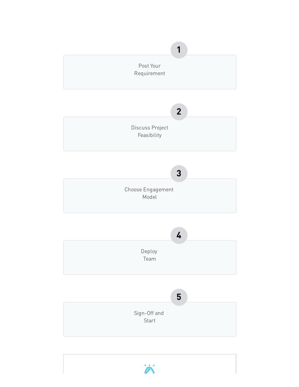Select the Sign-Off and Start card
Viewport: 299px width, 387px height.
pos(150,319)
